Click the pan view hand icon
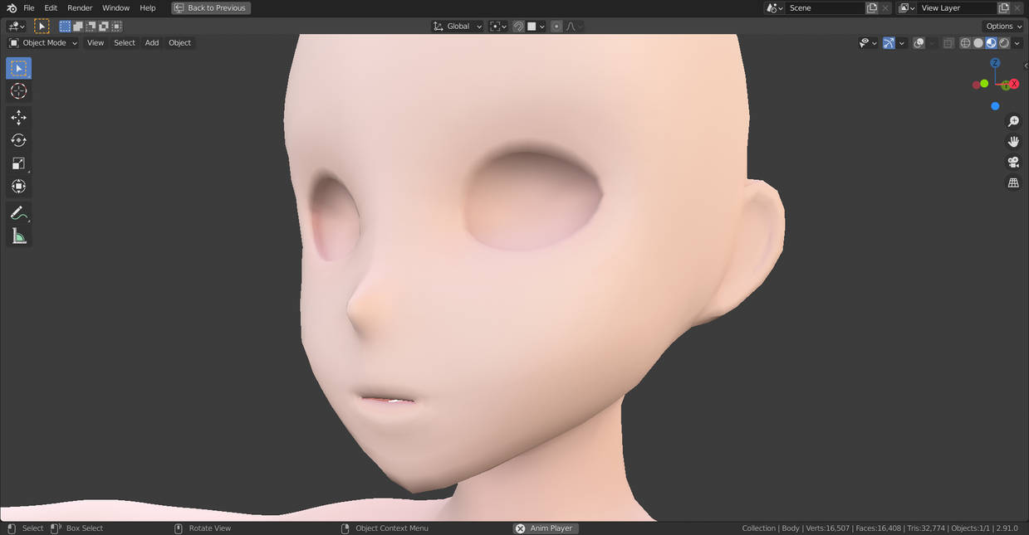 click(1013, 142)
